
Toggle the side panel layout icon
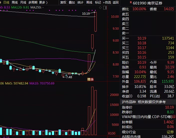pos(105,8)
